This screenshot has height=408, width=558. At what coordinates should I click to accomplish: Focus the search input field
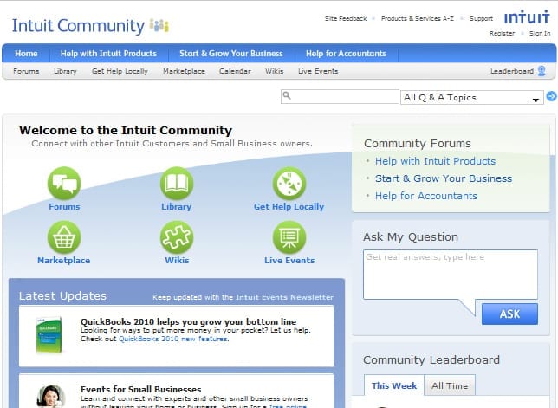pyautogui.click(x=340, y=96)
